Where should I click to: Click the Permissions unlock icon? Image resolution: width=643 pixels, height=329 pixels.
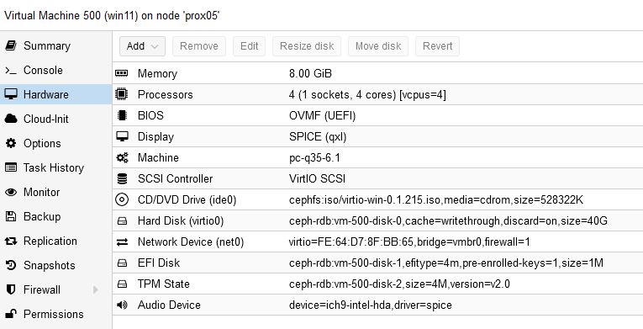pos(11,314)
